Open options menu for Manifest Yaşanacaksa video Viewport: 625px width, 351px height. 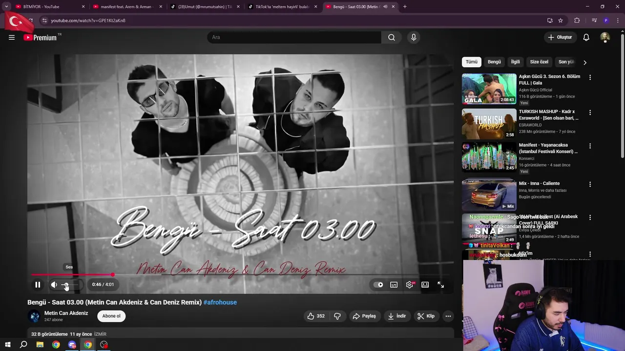(x=590, y=146)
